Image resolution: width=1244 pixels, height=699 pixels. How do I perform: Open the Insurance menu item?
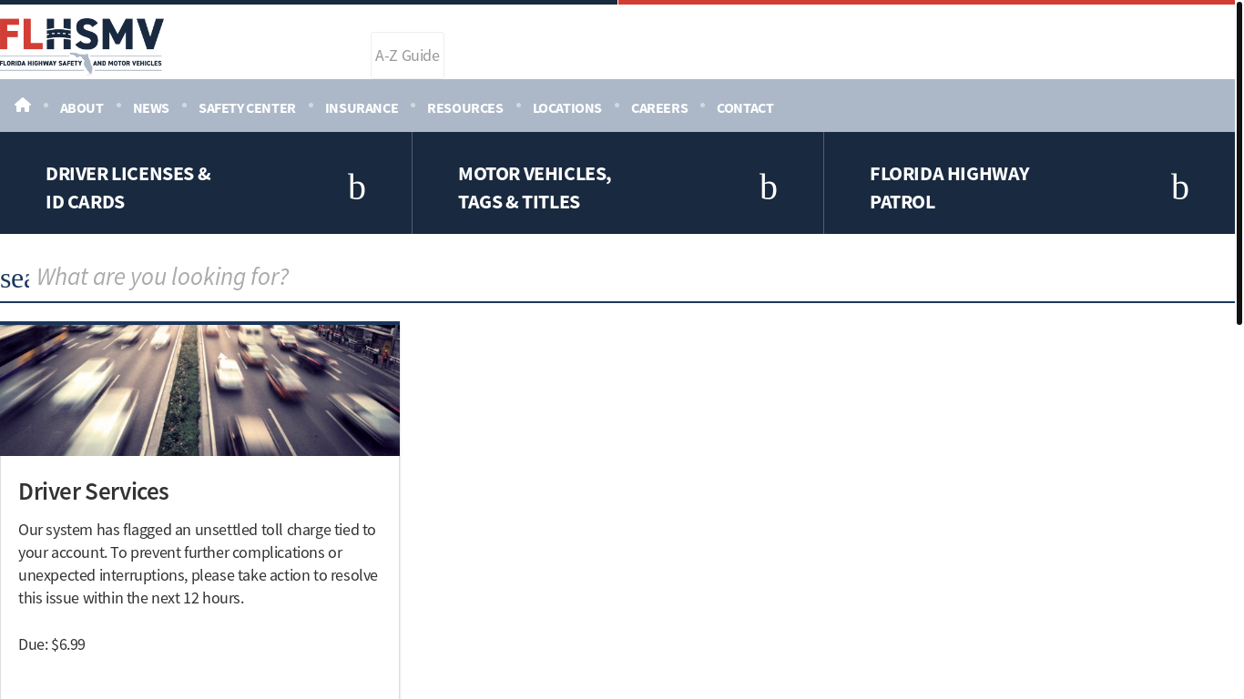pos(362,107)
